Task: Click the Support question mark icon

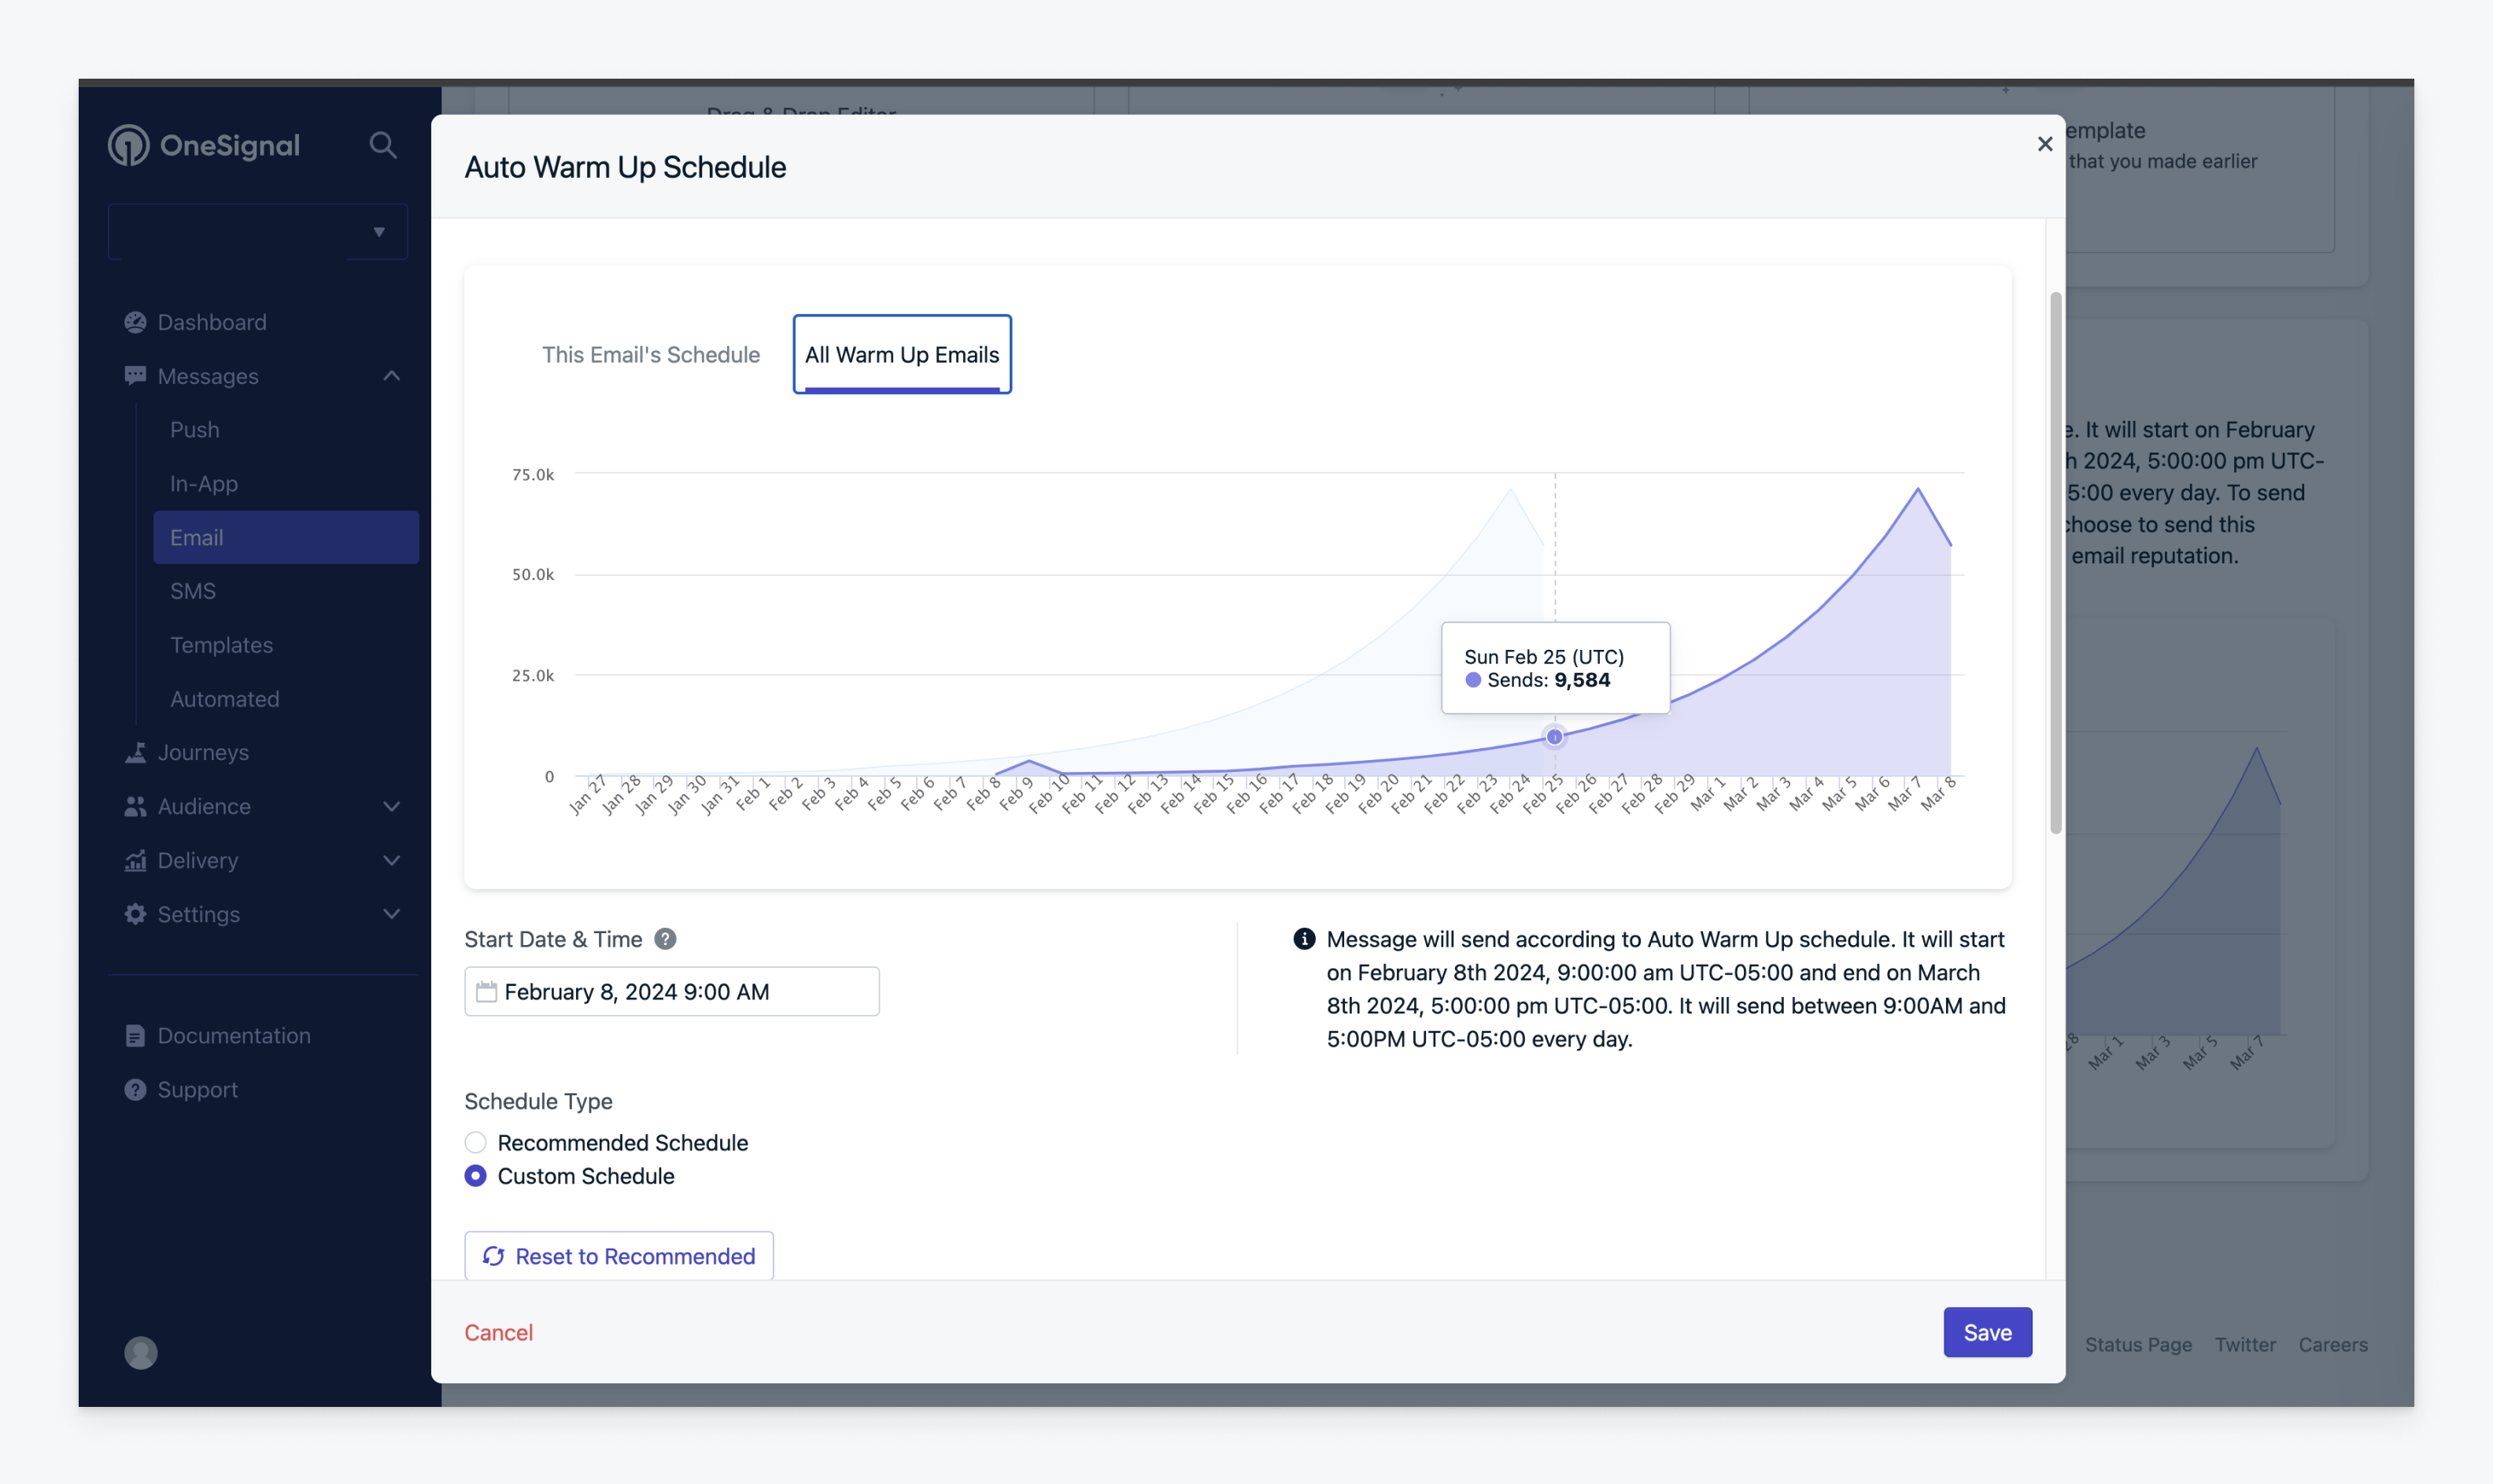Action: click(x=135, y=1090)
